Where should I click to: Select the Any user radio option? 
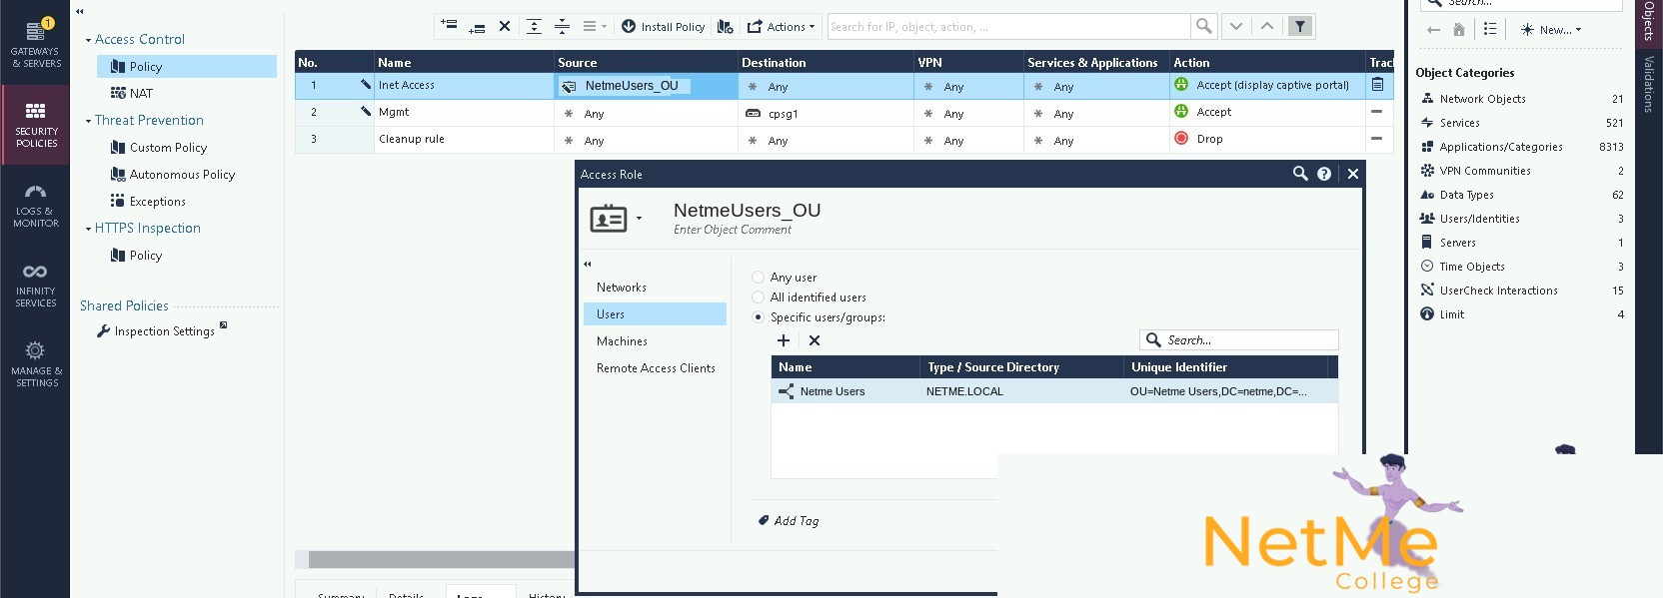pyautogui.click(x=759, y=278)
